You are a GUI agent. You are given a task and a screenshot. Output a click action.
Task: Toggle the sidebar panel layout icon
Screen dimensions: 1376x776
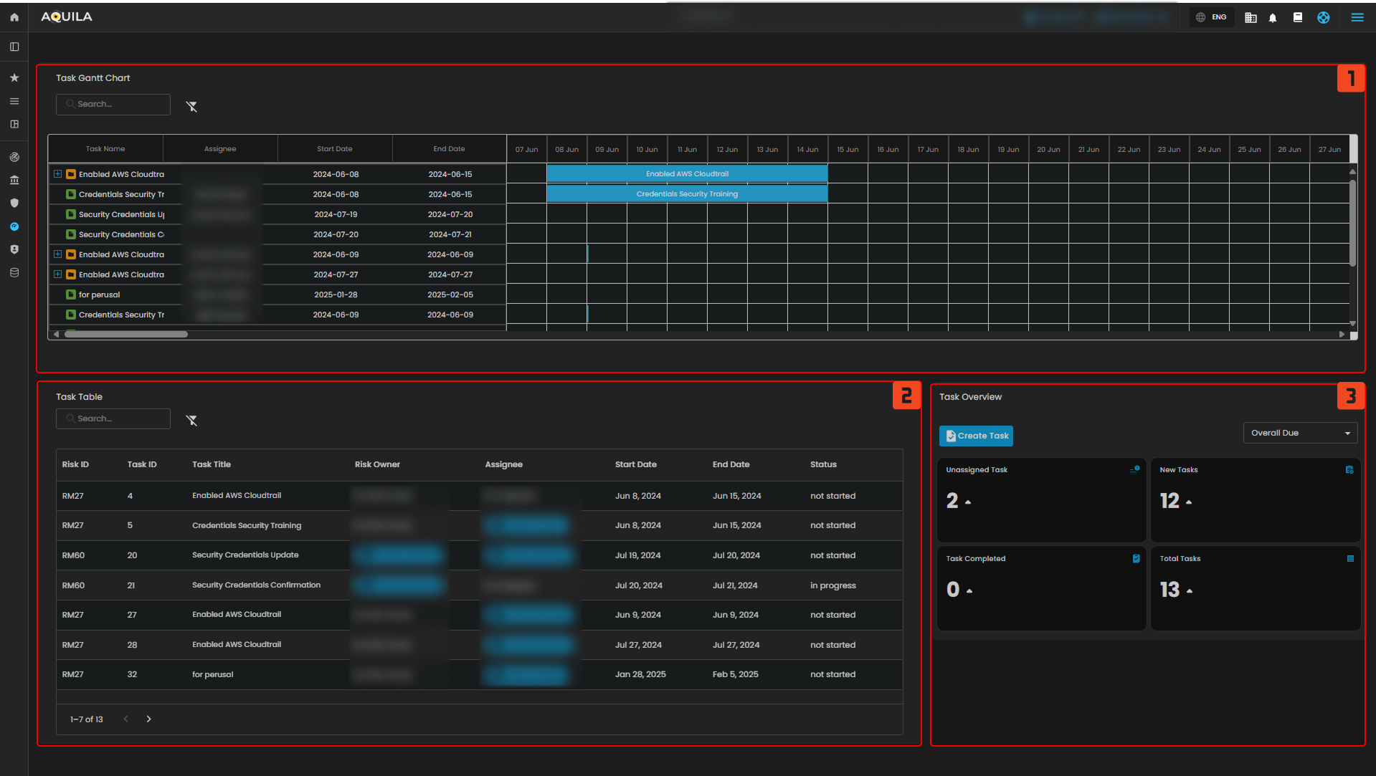coord(14,47)
